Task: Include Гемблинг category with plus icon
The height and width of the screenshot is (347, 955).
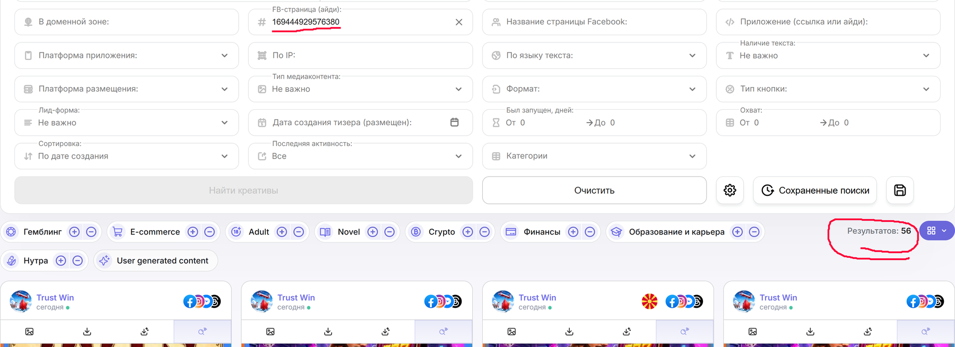Action: pos(75,232)
